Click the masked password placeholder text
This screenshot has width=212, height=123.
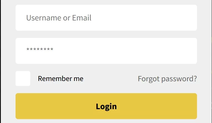click(40, 50)
